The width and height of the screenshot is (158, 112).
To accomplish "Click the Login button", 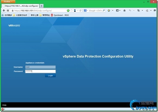I will point(50,76).
